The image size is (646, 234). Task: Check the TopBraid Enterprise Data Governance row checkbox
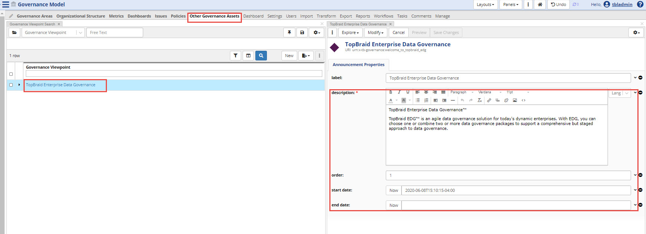click(x=11, y=85)
